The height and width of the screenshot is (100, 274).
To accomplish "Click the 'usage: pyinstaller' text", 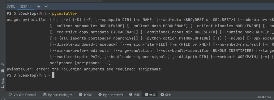I will (x=27, y=20).
